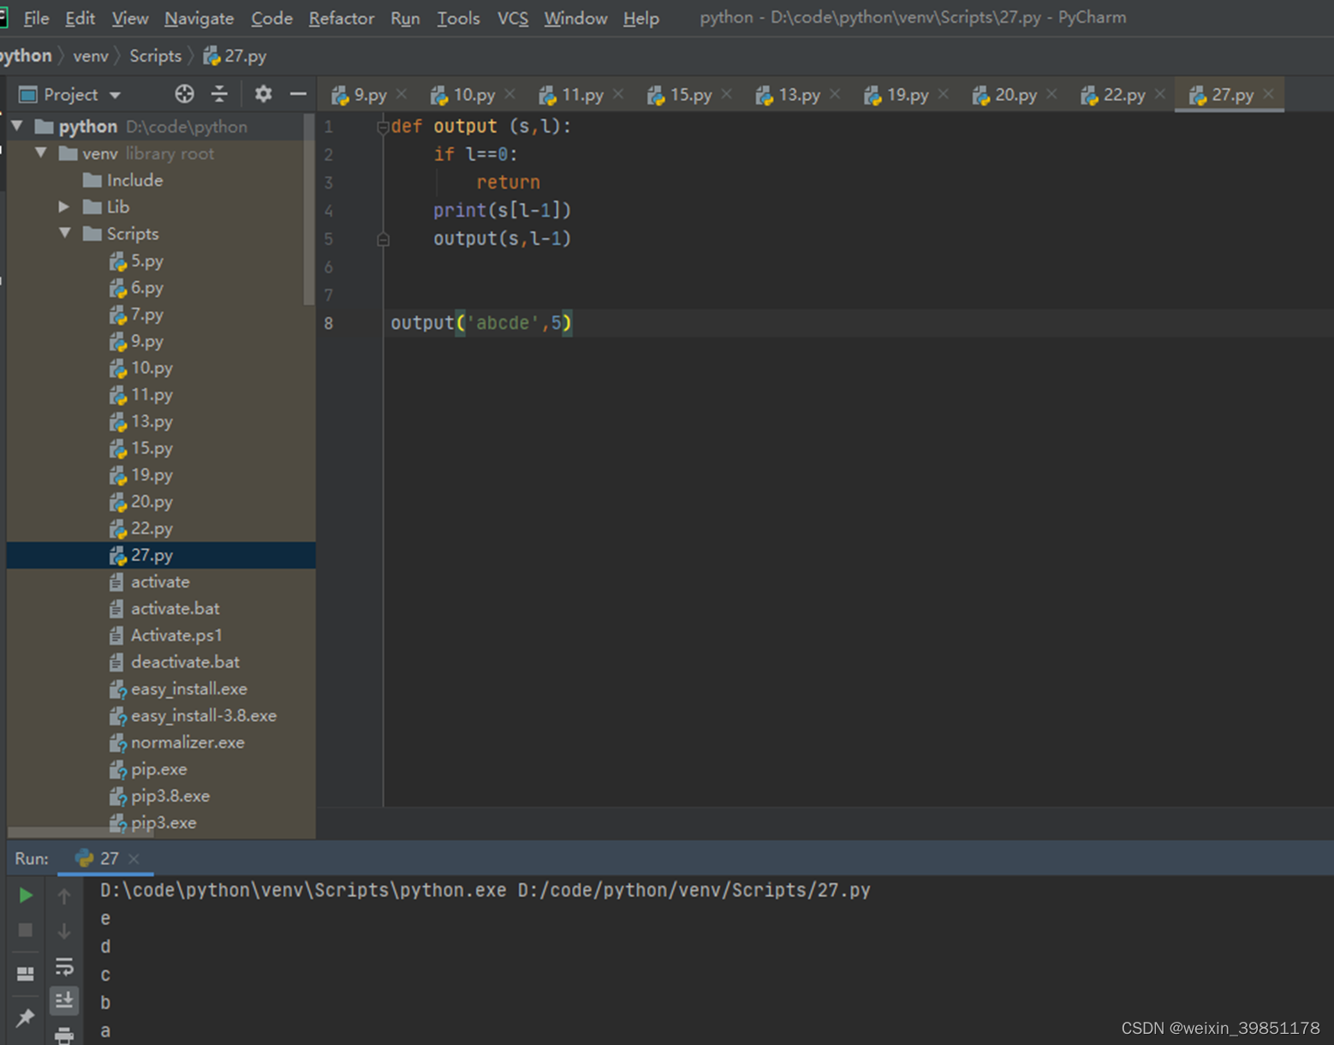Image resolution: width=1334 pixels, height=1045 pixels.
Task: Open the Refactor menu
Action: (x=341, y=18)
